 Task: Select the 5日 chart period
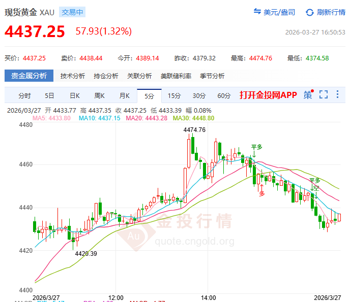click(49, 96)
